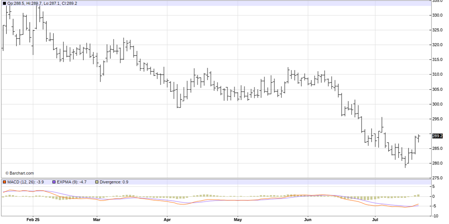449x224 pixels.
Task: Click the purple EXPMA legend swatch
Action: pyautogui.click(x=54, y=182)
